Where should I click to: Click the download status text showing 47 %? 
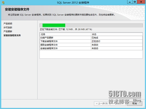pos(66,29)
